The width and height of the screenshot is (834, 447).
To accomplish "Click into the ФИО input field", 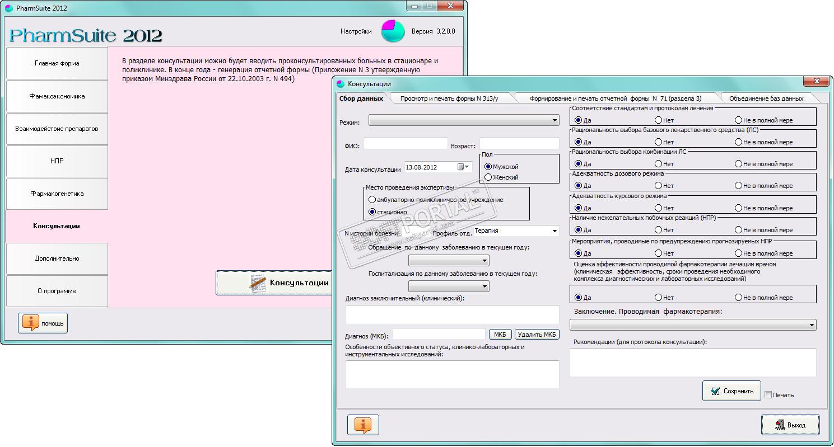I will [406, 144].
